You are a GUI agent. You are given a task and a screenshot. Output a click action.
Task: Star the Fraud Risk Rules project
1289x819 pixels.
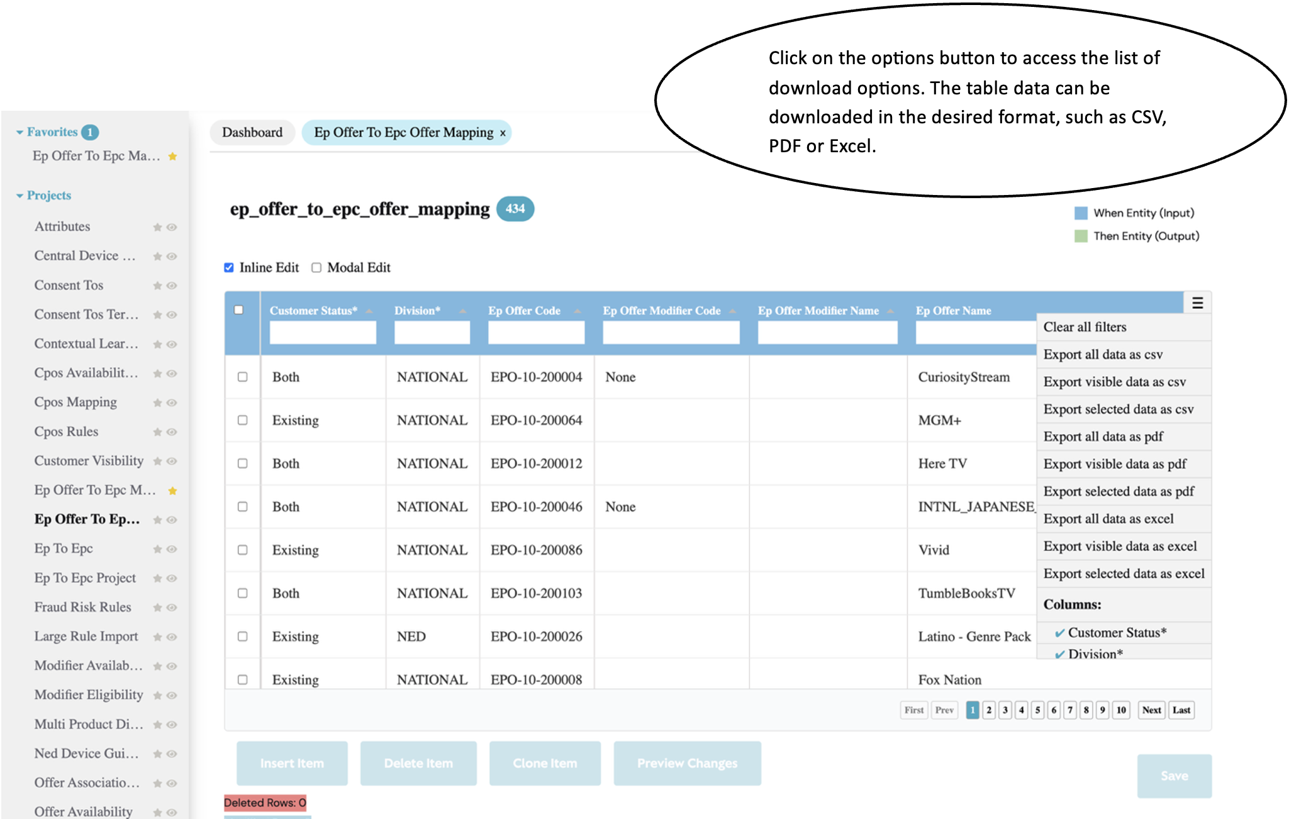157,608
